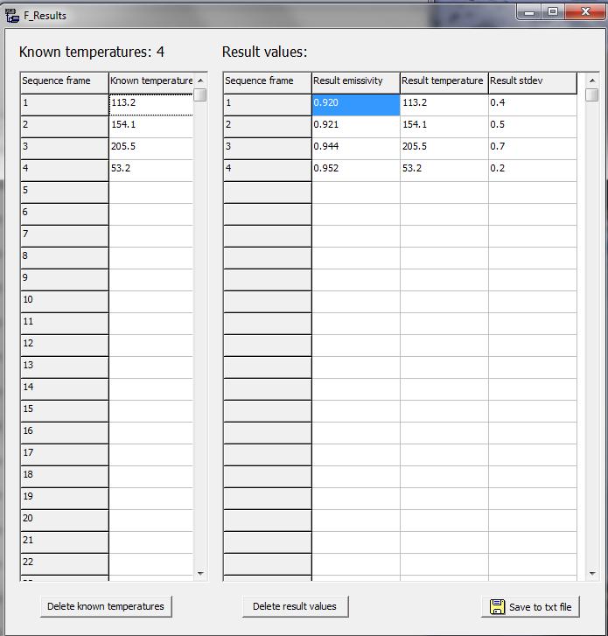Click down arrow of result values scrollbar
Screen dimensions: 608x636
click(x=592, y=573)
